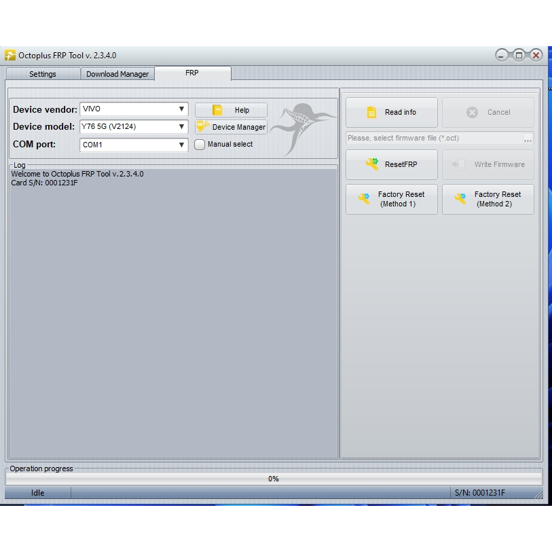The image size is (552, 552).
Task: Click the Octoplus app icon in title bar
Action: tap(10, 56)
